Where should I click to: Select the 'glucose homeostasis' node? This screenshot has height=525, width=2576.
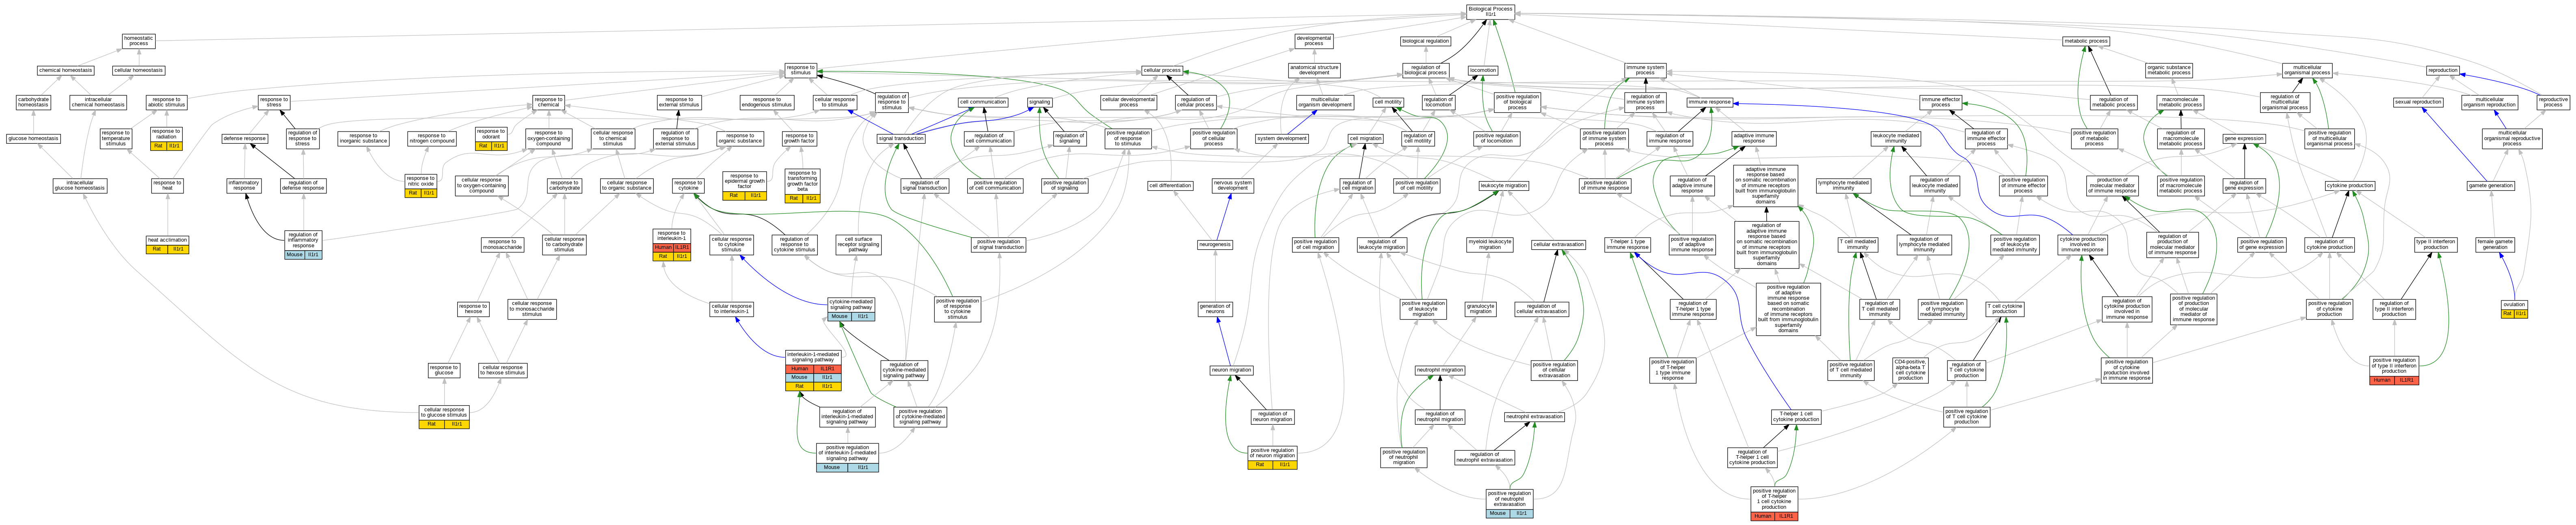coord(33,139)
